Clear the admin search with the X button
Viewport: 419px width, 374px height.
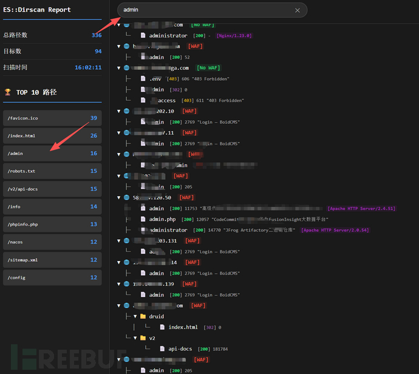pos(297,10)
